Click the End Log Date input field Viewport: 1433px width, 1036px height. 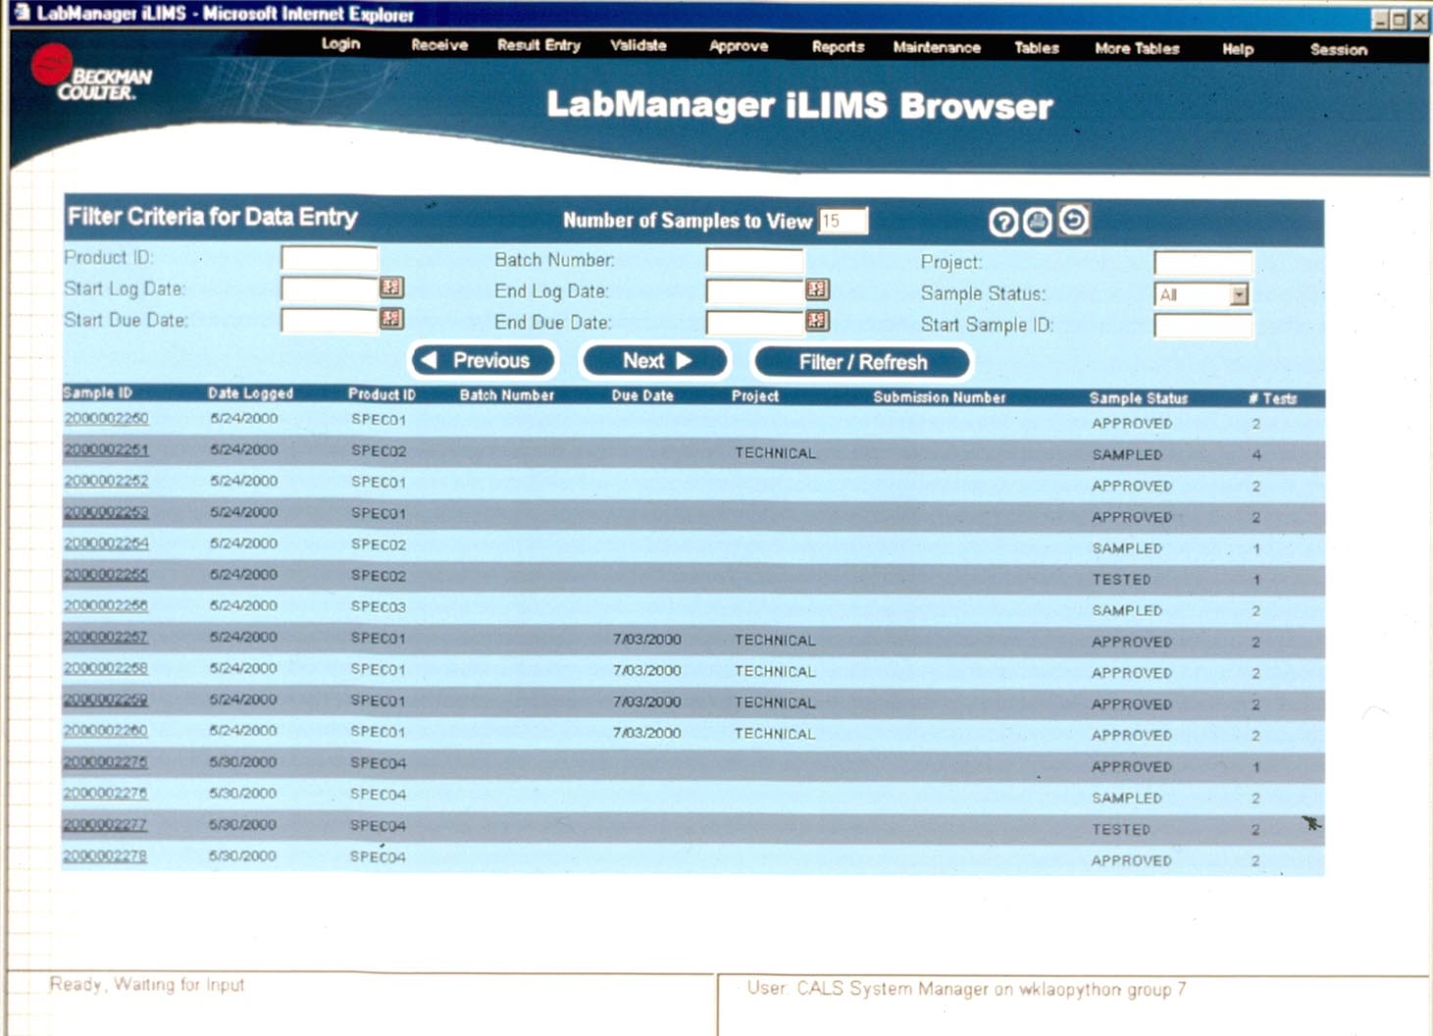coord(755,290)
